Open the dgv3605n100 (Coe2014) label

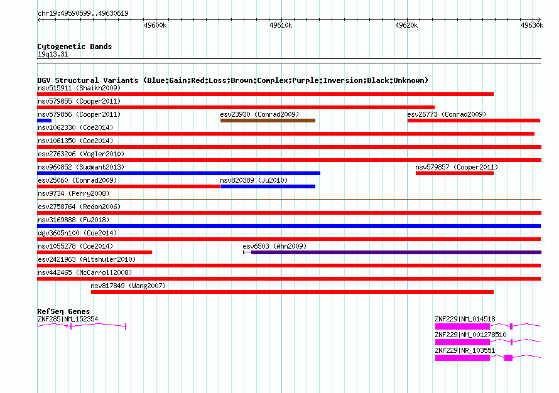pyautogui.click(x=77, y=233)
